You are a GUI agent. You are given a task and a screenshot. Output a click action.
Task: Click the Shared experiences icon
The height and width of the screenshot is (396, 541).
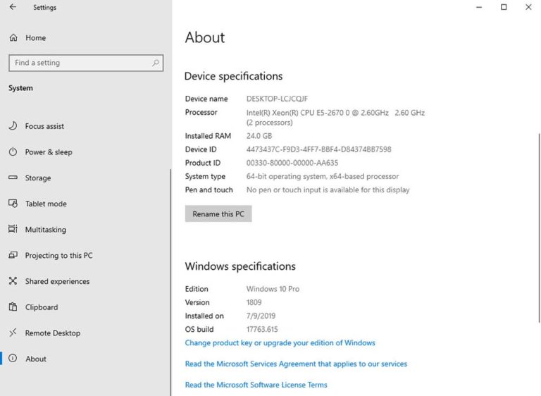[x=13, y=281]
